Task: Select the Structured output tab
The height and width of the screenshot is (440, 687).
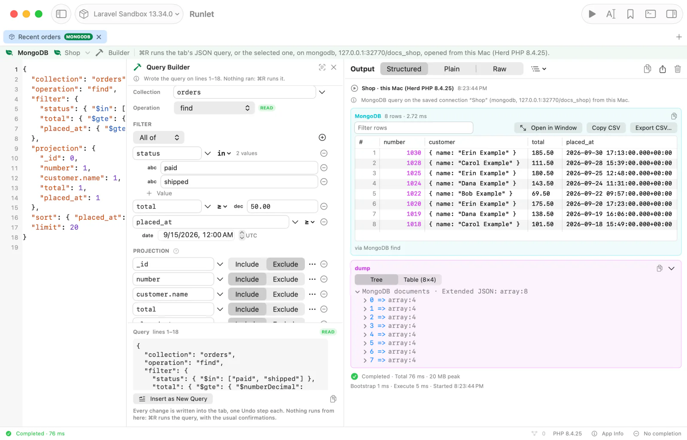Action: (404, 69)
